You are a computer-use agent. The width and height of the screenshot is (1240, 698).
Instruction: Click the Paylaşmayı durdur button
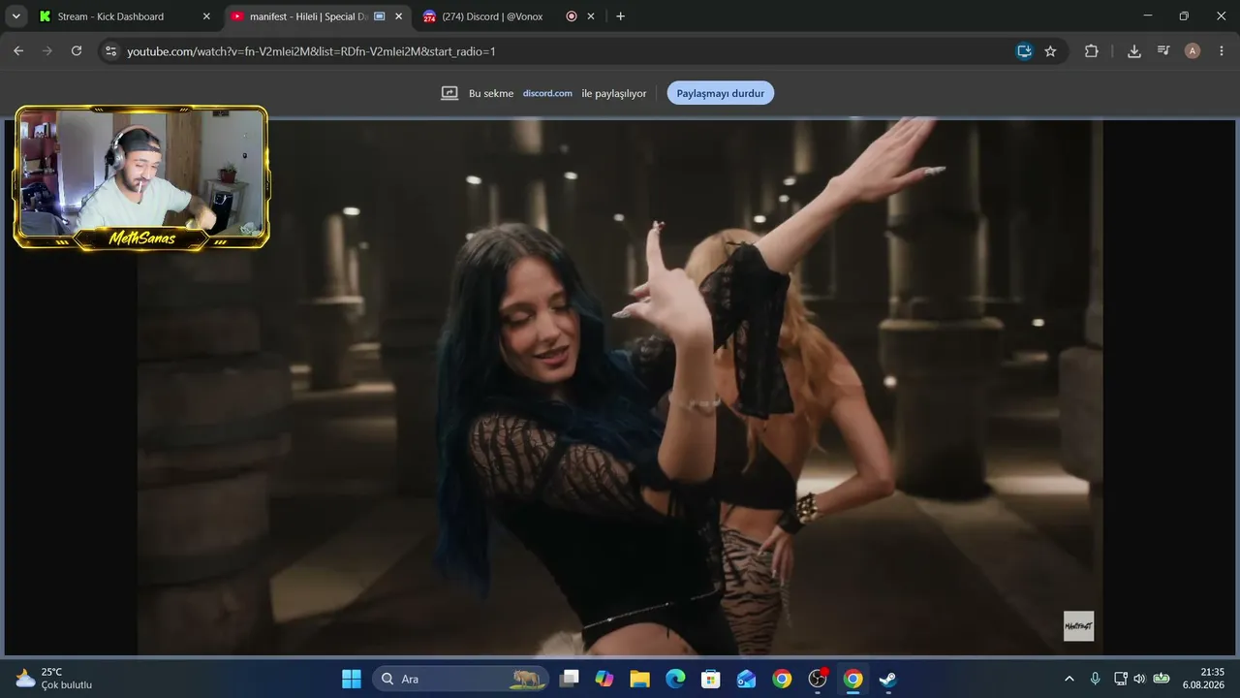[x=721, y=93]
